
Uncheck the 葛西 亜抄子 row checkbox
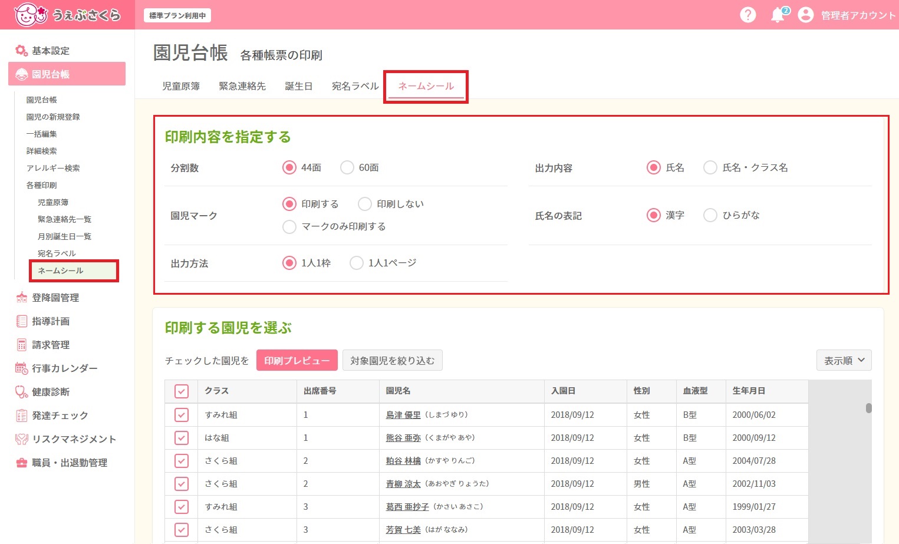click(x=182, y=507)
